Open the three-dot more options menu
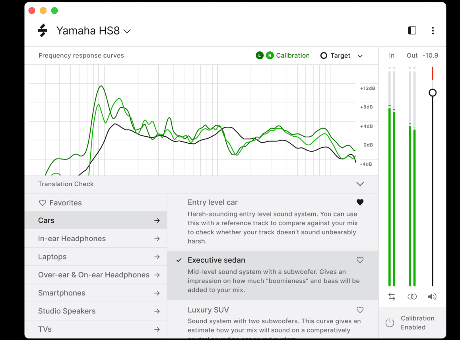Screen dimensions: 460x340 point(433,31)
